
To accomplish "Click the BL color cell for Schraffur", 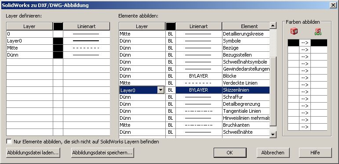I will point(170,97).
